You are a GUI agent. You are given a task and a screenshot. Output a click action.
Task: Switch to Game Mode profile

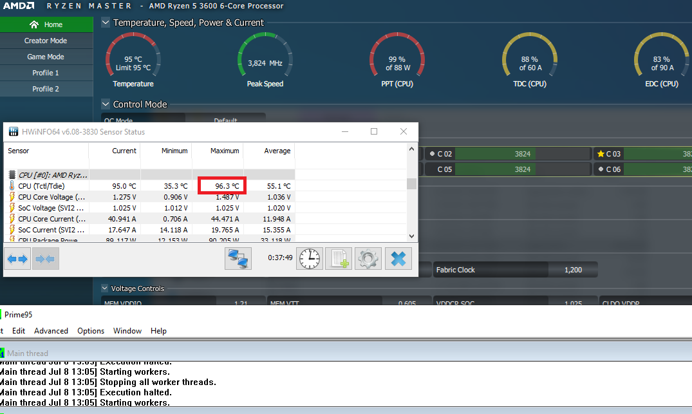(x=46, y=57)
